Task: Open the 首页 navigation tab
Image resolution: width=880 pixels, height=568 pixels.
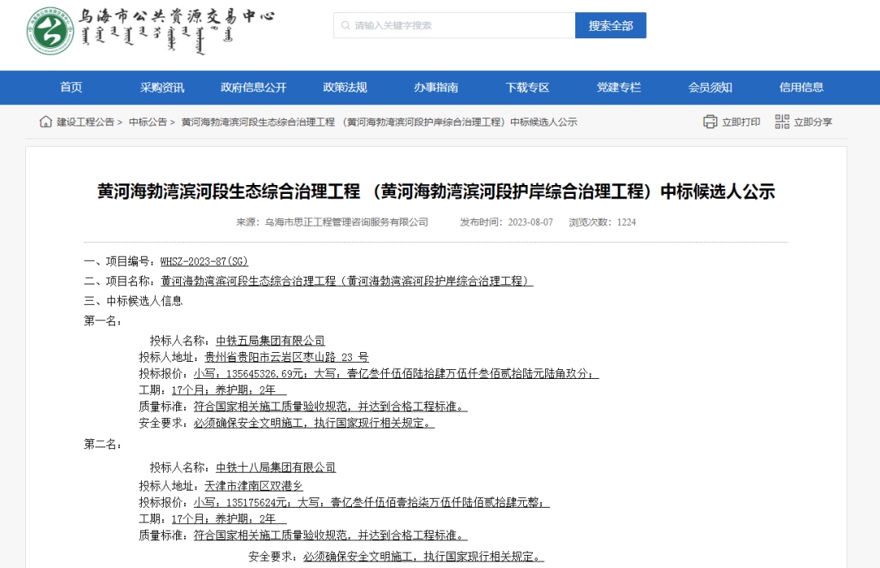Action: (x=71, y=88)
